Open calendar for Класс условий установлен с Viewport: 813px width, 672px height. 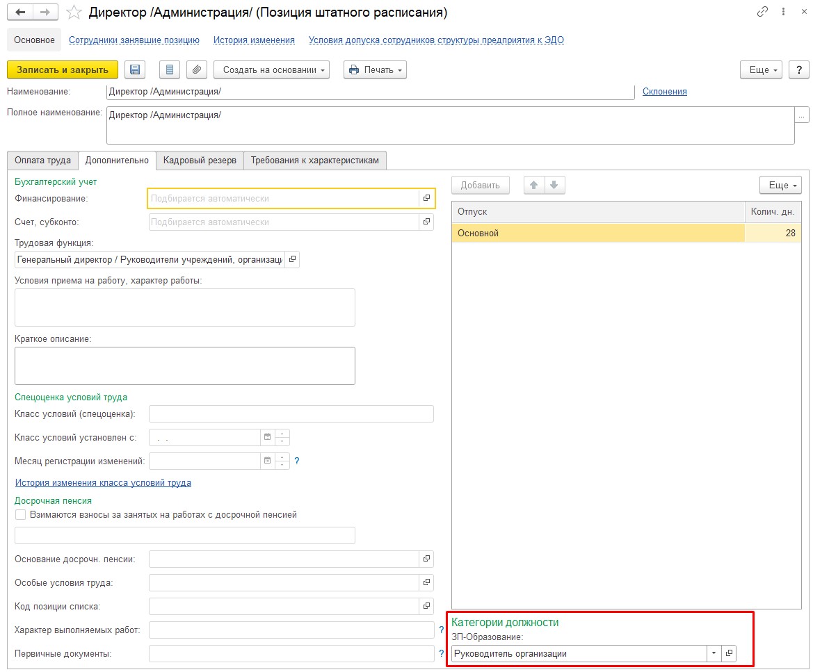(267, 438)
